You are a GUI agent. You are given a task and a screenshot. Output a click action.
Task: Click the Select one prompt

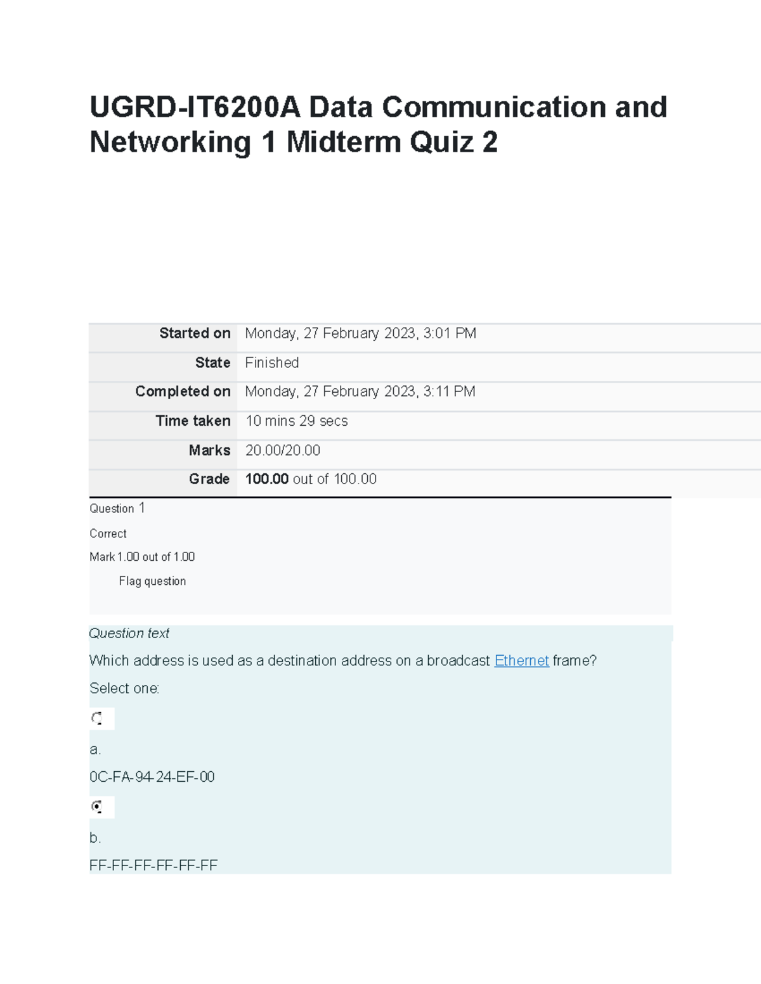click(124, 689)
